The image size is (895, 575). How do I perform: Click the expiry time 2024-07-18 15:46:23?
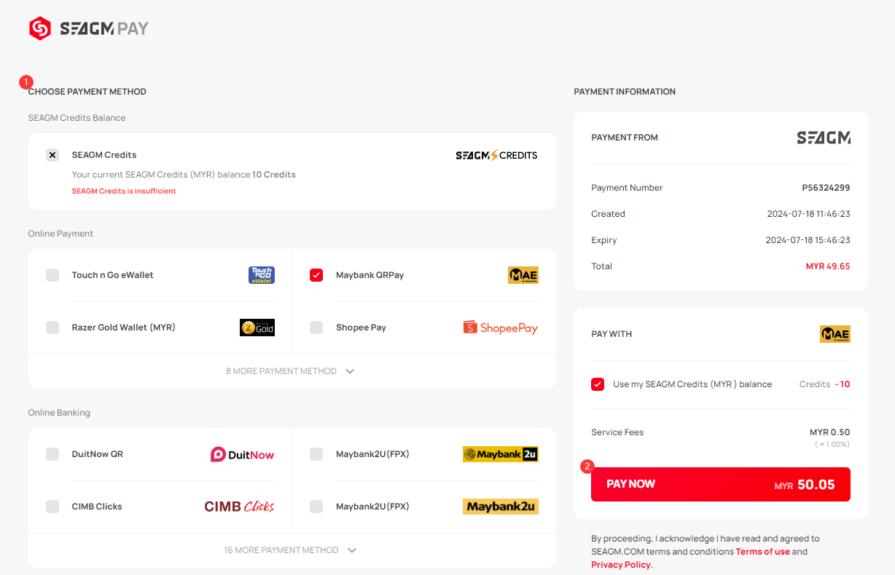(x=808, y=240)
